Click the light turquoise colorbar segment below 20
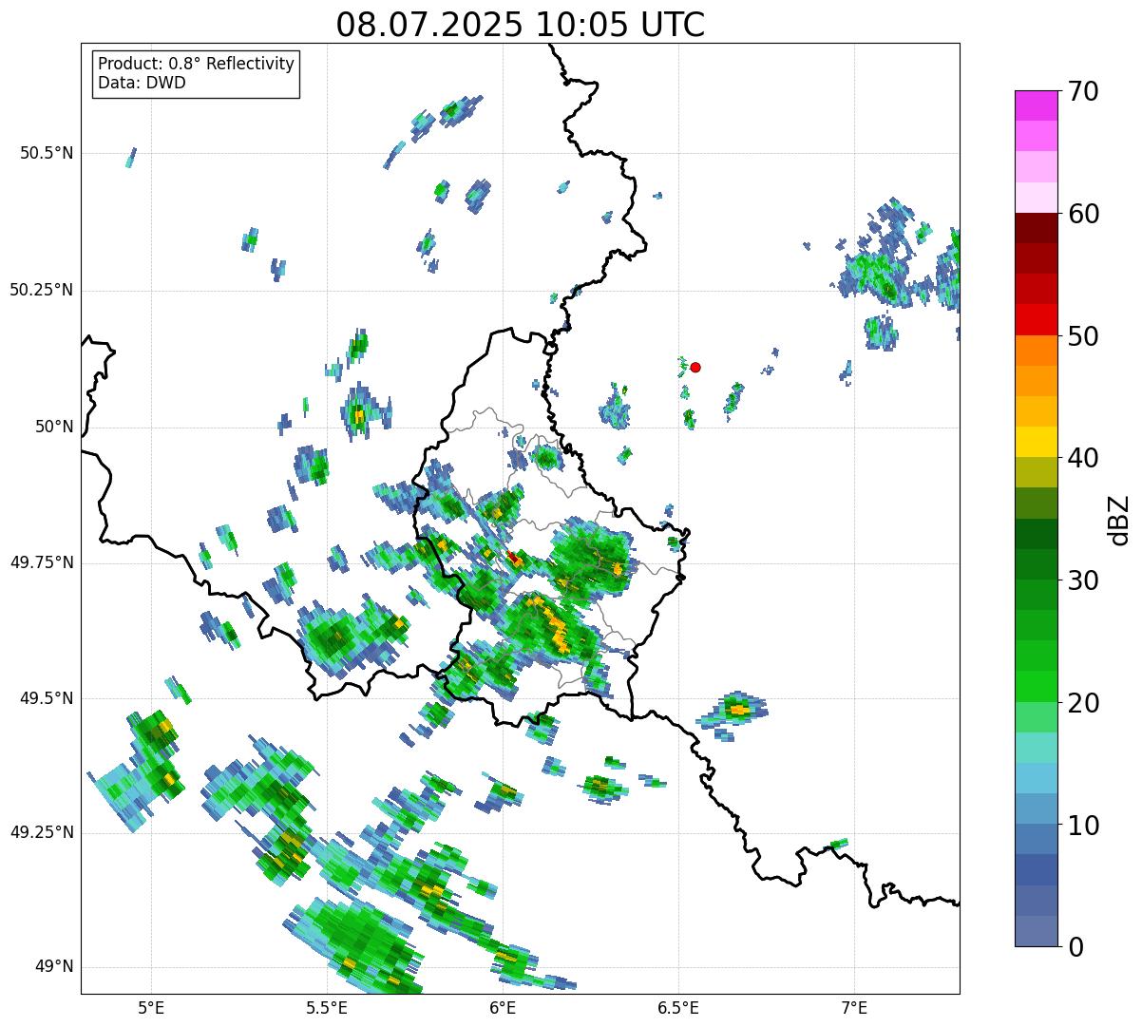 point(1036,748)
